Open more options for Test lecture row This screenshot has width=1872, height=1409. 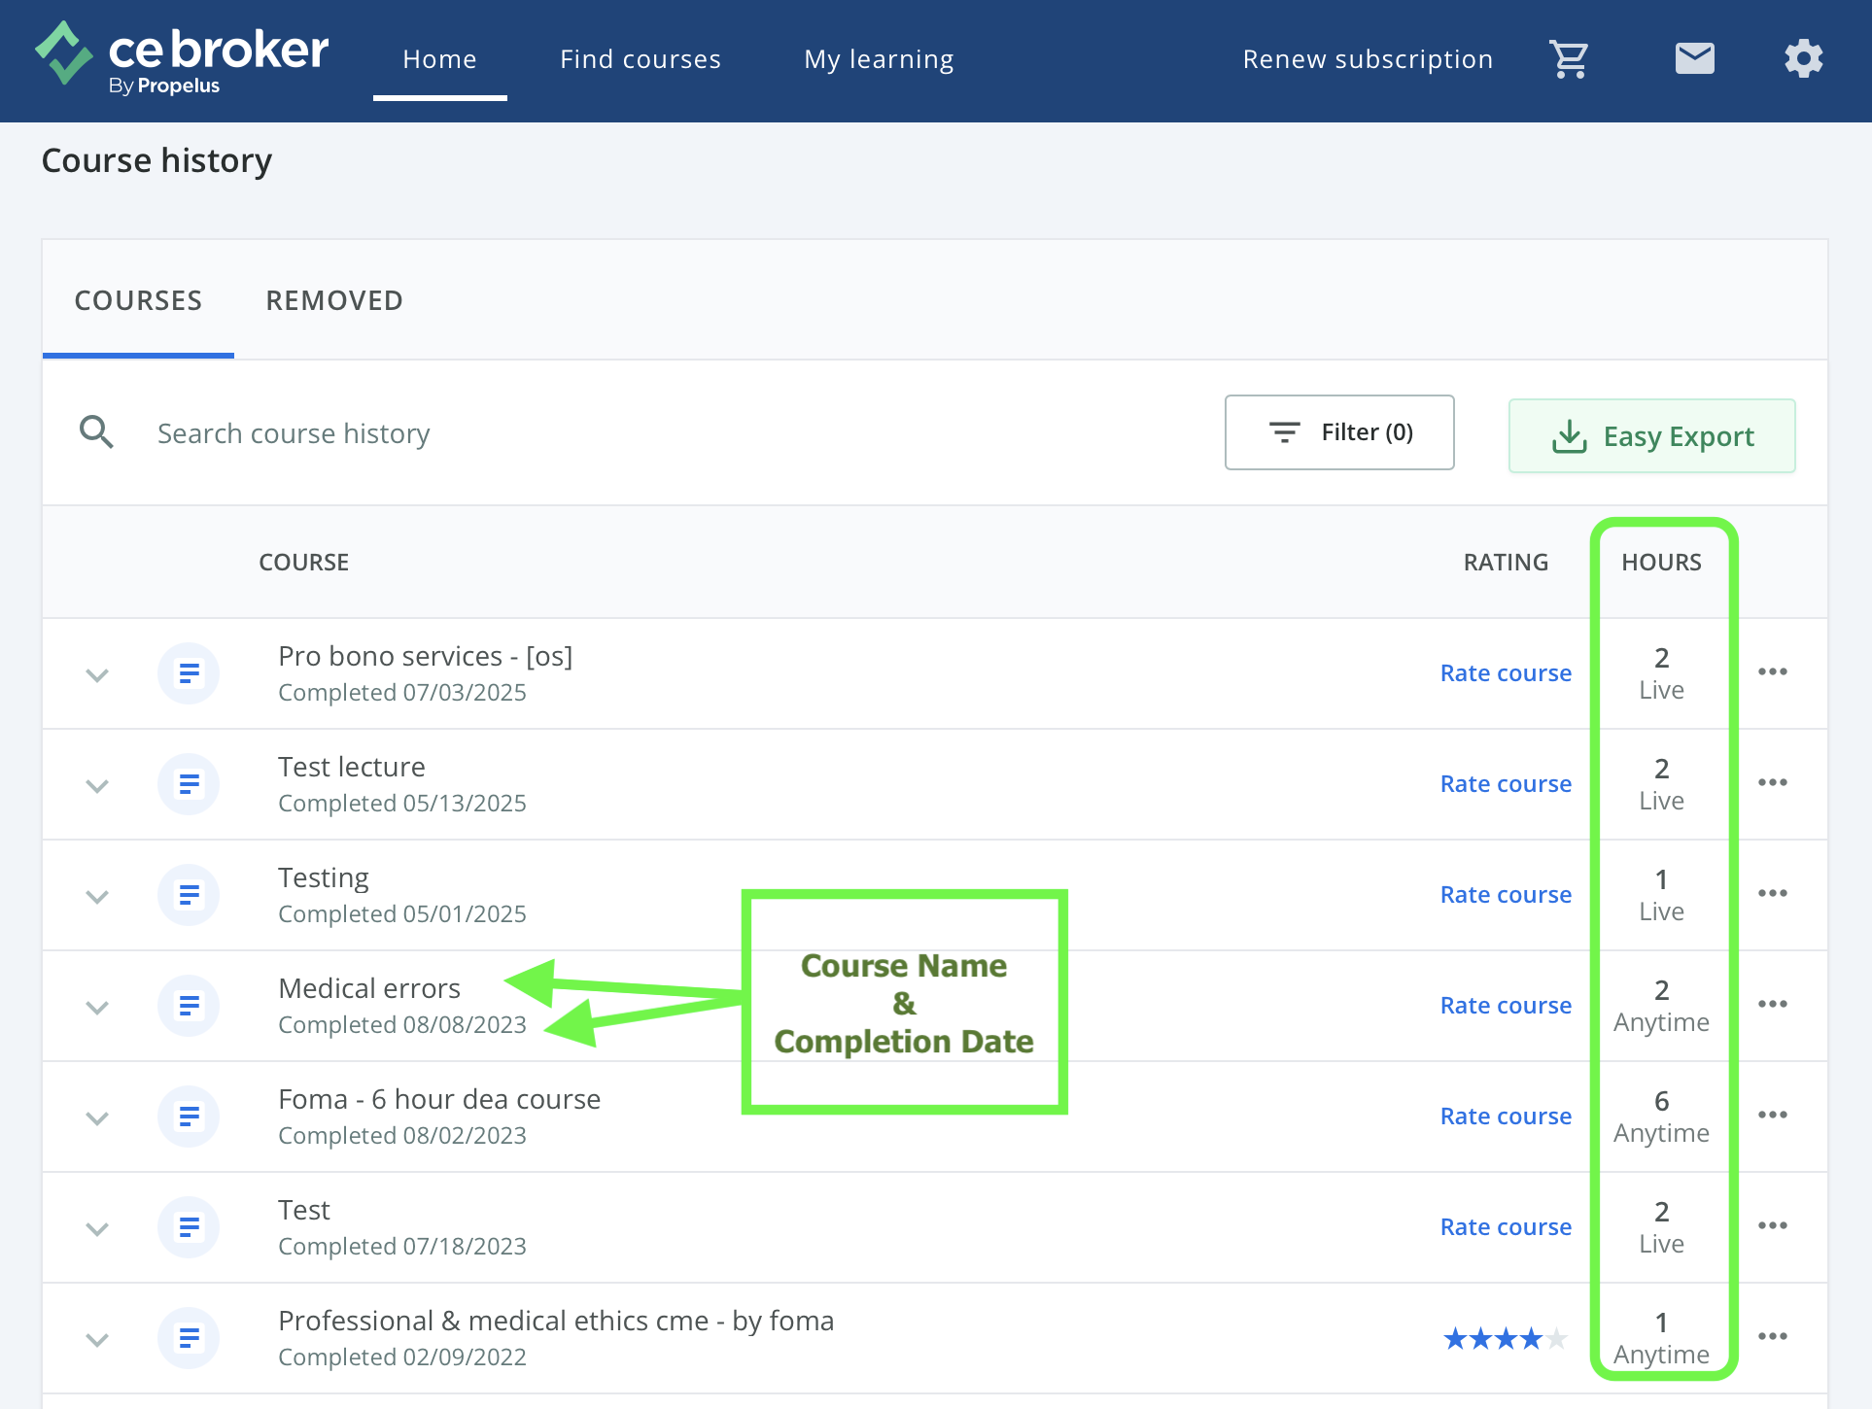(x=1772, y=783)
